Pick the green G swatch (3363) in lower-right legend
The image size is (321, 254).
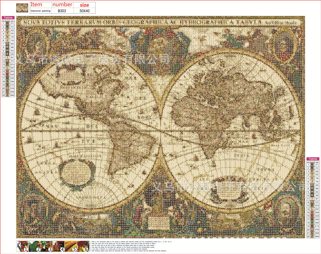[x=312, y=219]
